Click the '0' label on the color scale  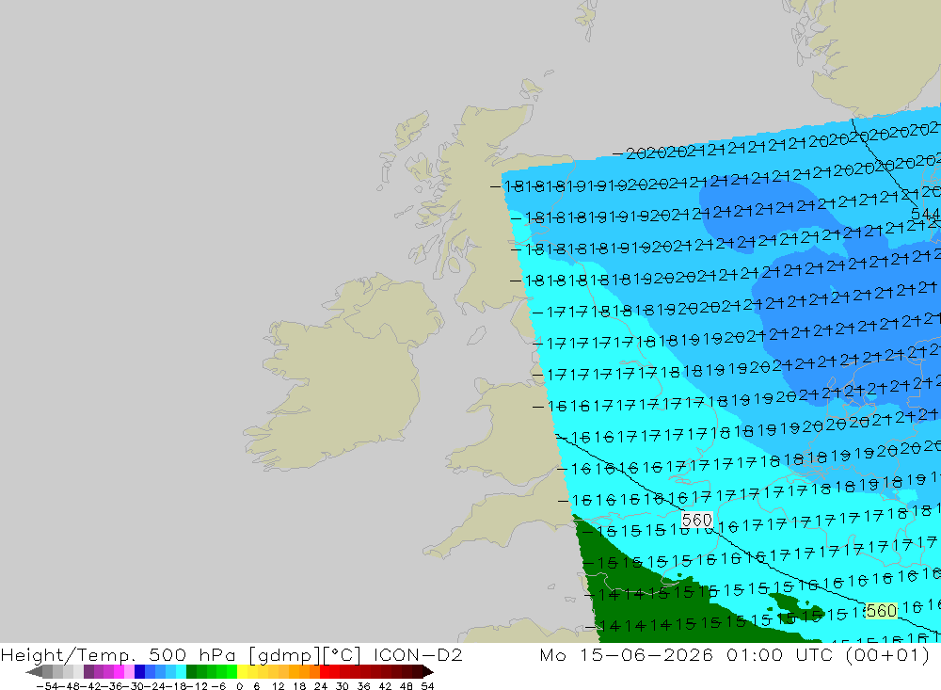click(x=239, y=686)
